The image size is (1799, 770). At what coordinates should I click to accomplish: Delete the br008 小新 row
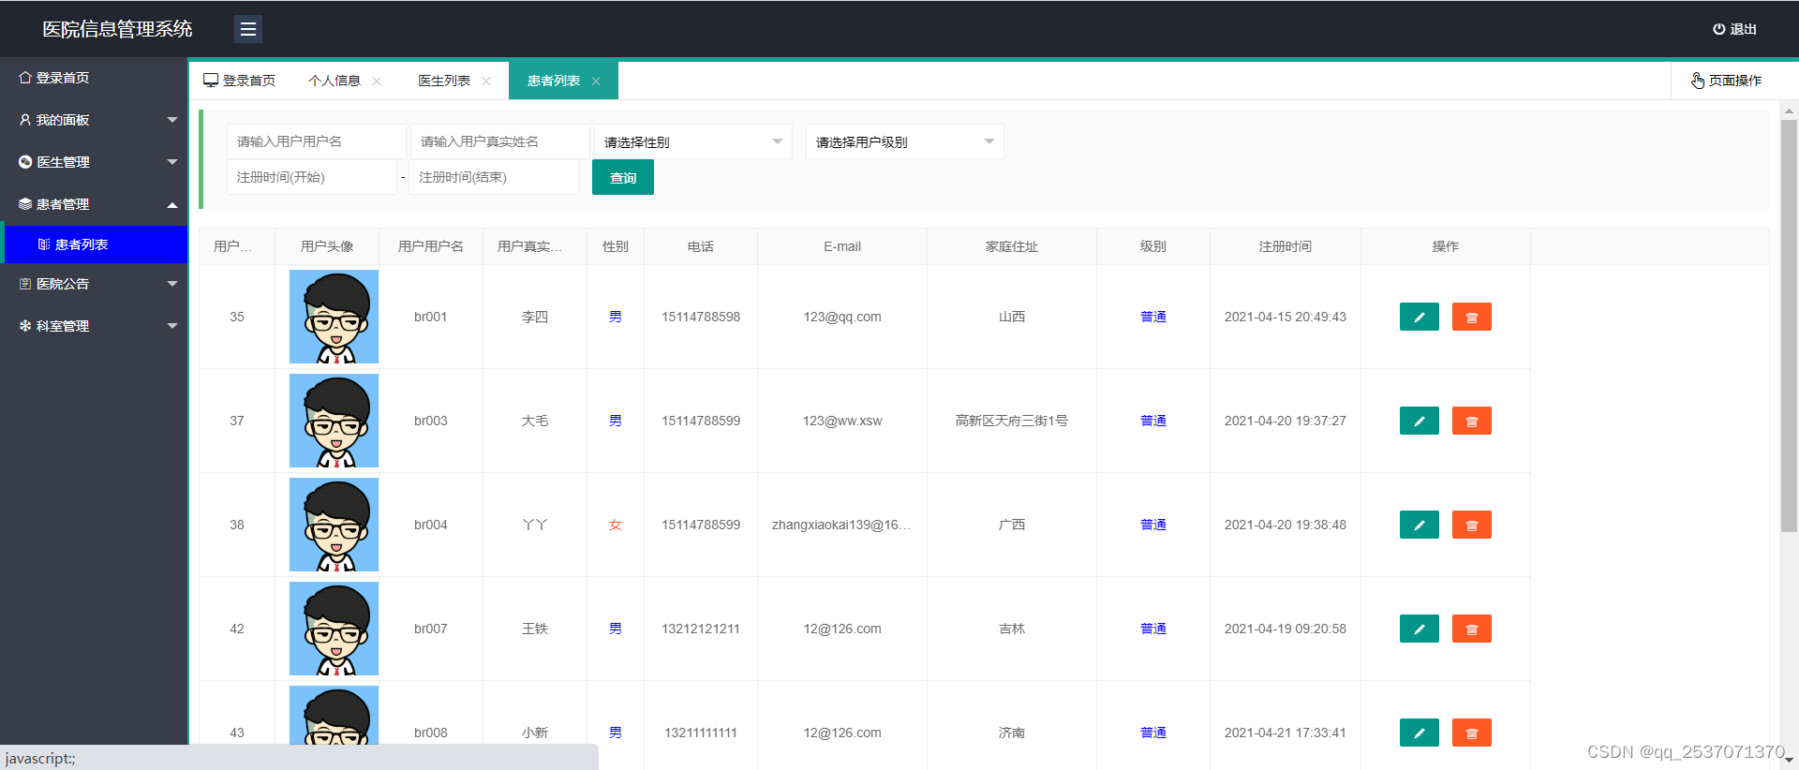[1471, 733]
